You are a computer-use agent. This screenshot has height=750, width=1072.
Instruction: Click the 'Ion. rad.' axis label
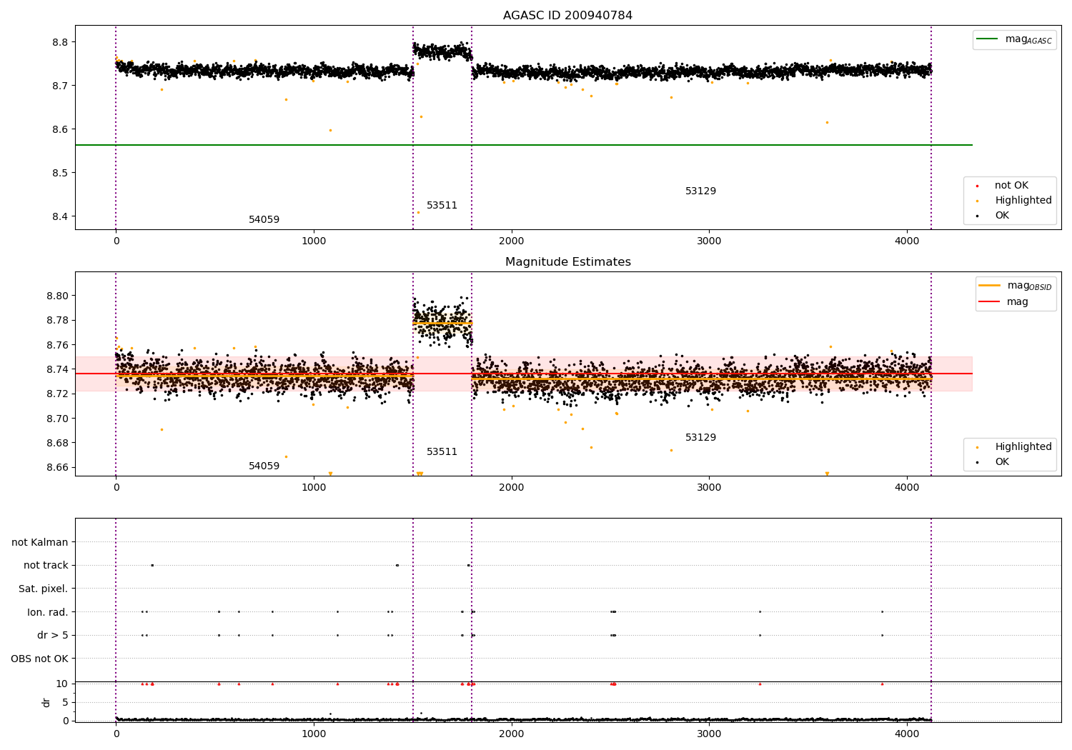click(x=48, y=613)
